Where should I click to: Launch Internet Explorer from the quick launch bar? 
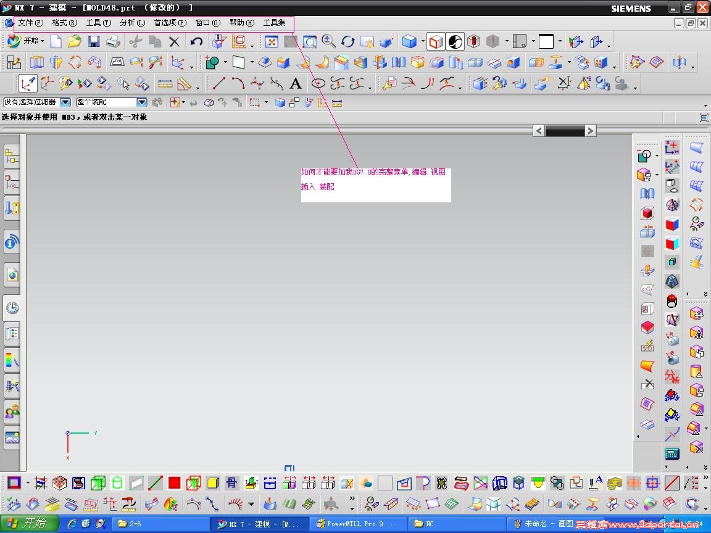pyautogui.click(x=72, y=524)
